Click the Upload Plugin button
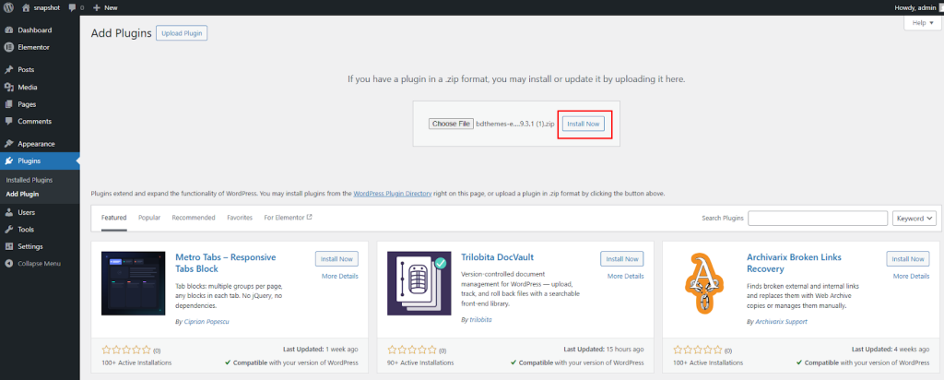This screenshot has width=944, height=380. (182, 33)
